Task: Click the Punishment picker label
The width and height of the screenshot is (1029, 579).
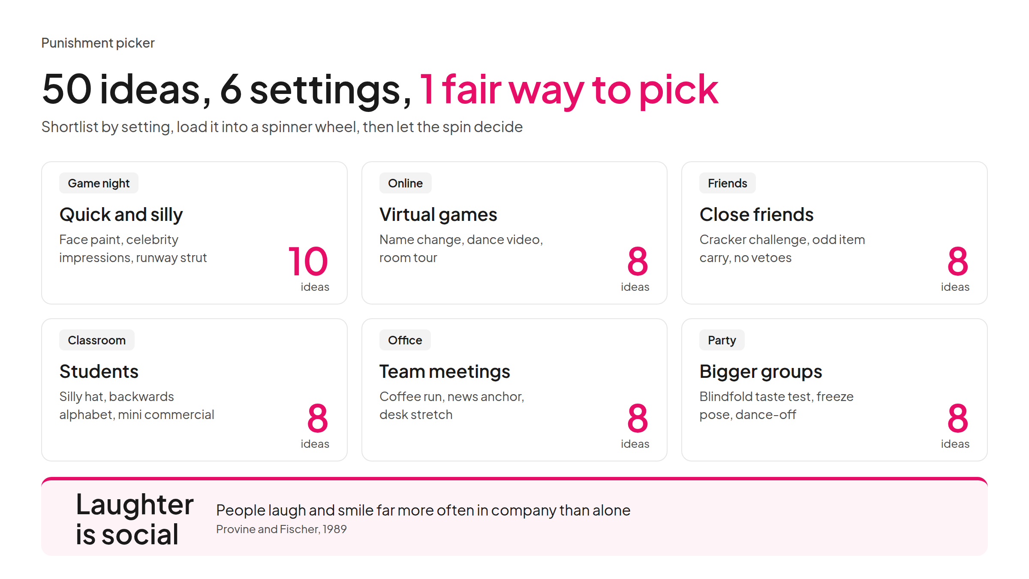Action: (98, 43)
